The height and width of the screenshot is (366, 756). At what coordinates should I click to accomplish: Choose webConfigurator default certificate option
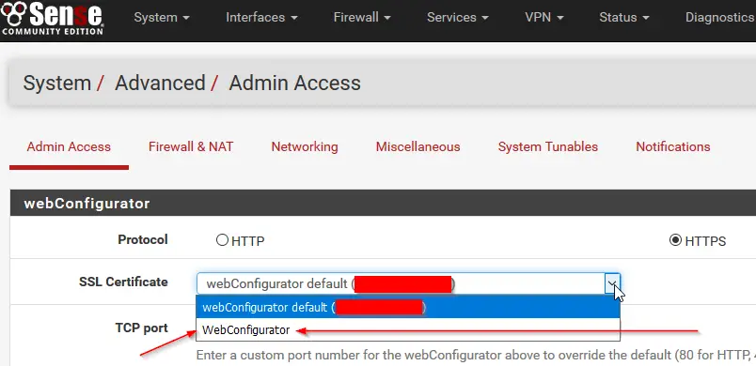tap(407, 307)
